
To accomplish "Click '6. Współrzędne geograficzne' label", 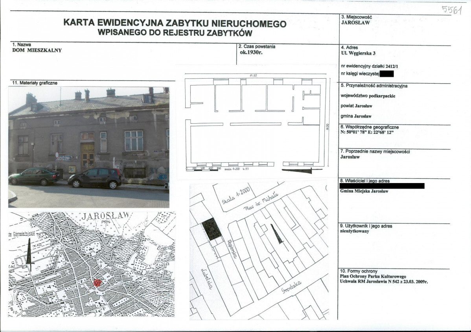I will [x=370, y=127].
